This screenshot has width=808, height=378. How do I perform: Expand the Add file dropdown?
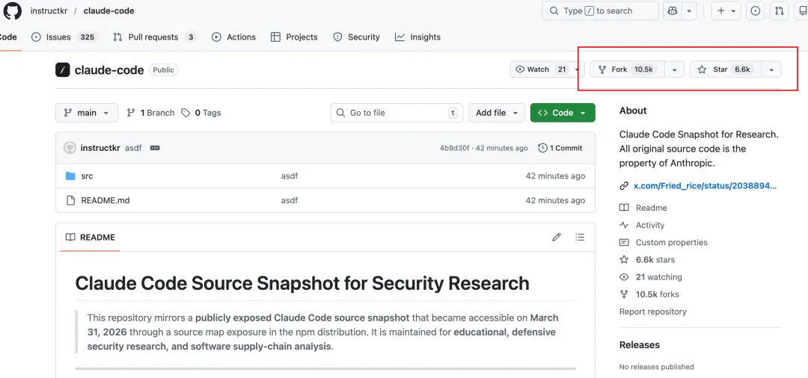[x=497, y=113]
